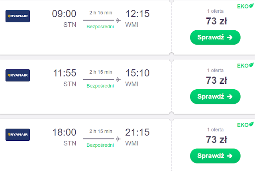Click the 12:15 arrival time
The height and width of the screenshot is (171, 255).
click(x=137, y=14)
